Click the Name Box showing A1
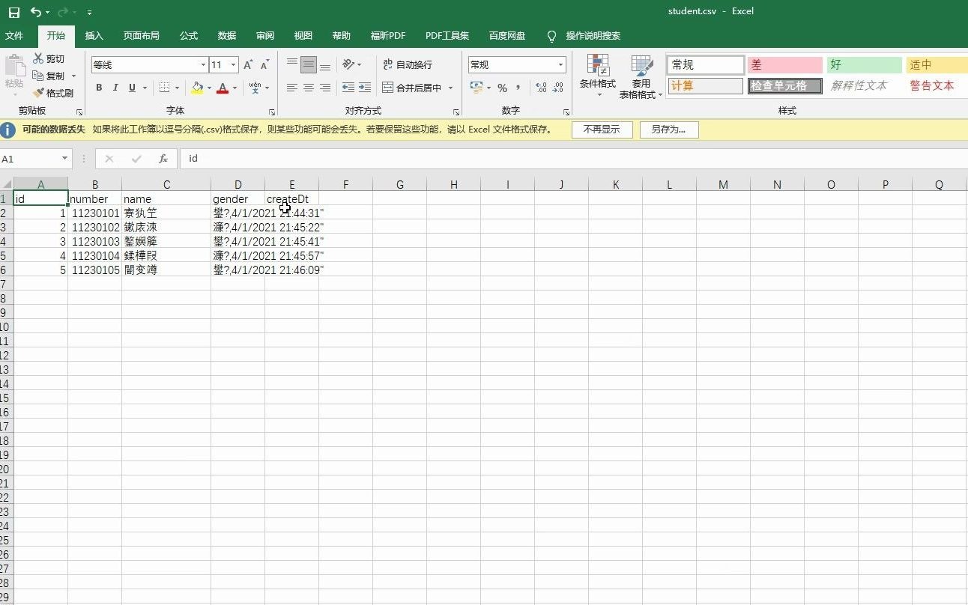The image size is (968, 605). pos(30,159)
